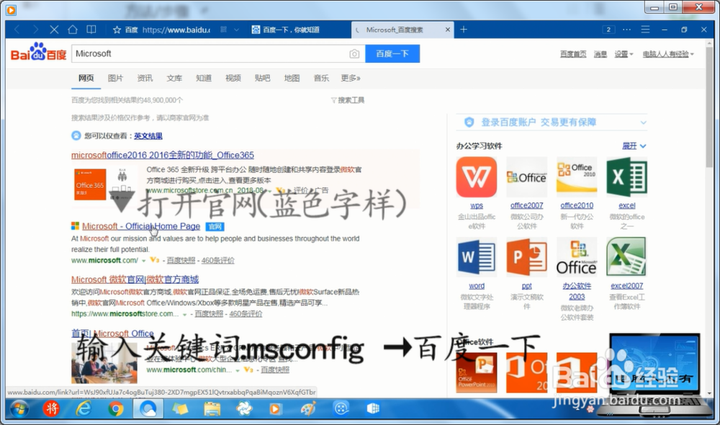Open the 设置 settings dropdown
The width and height of the screenshot is (720, 425).
[x=620, y=53]
